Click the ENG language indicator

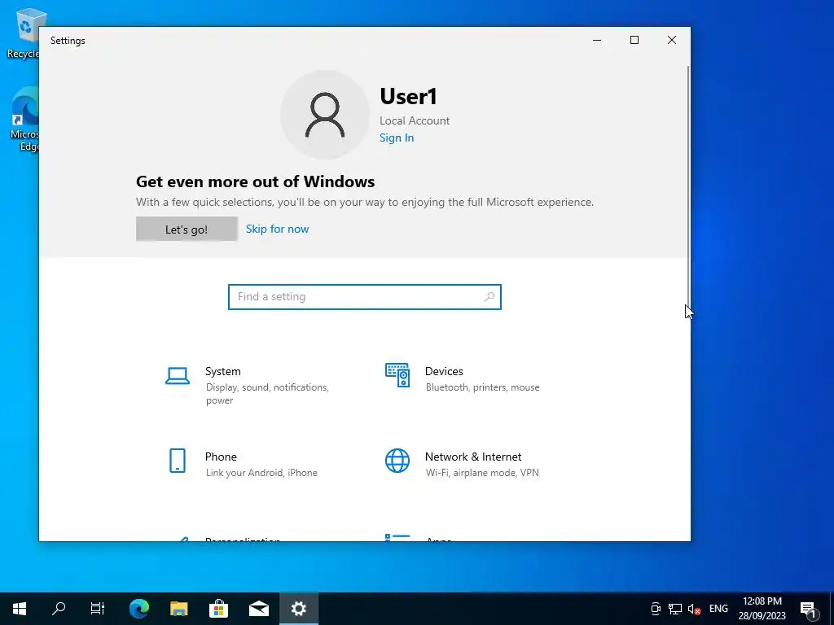(x=718, y=609)
